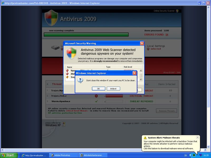
Task: Click the Remove Threats button
Action: coord(166,111)
